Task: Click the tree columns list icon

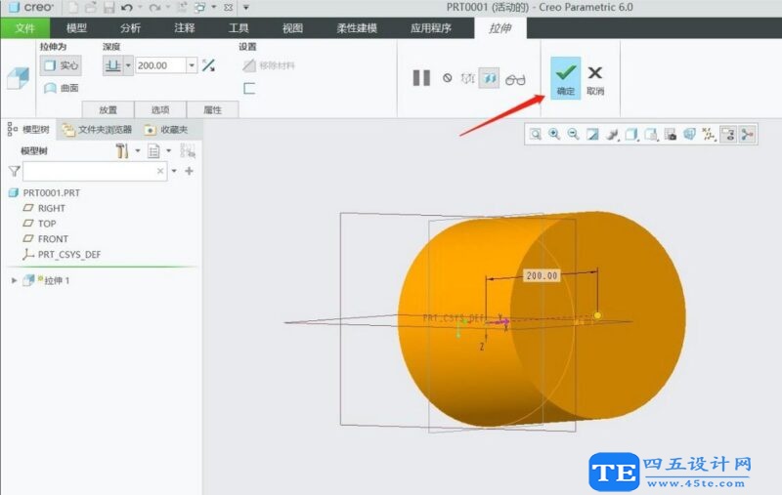Action: point(153,150)
